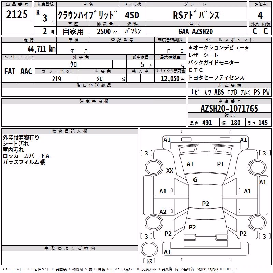Click inspector note ガラスフィルム張
This screenshot has height=273, width=273.
(24, 162)
